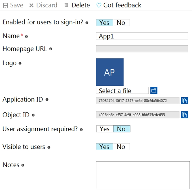The image size is (192, 191).
Task: Select No for User assignment required
Action: [x=122, y=129]
